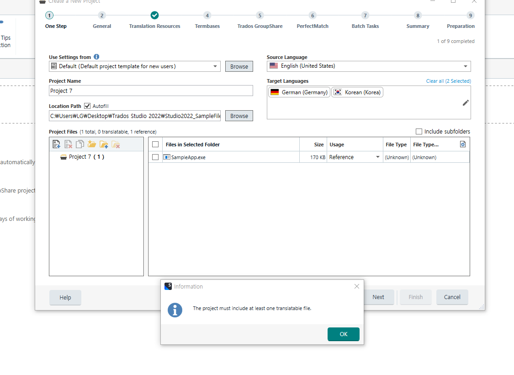Click Clear all target languages link
Viewport: 514px width, 375px height.
point(448,80)
